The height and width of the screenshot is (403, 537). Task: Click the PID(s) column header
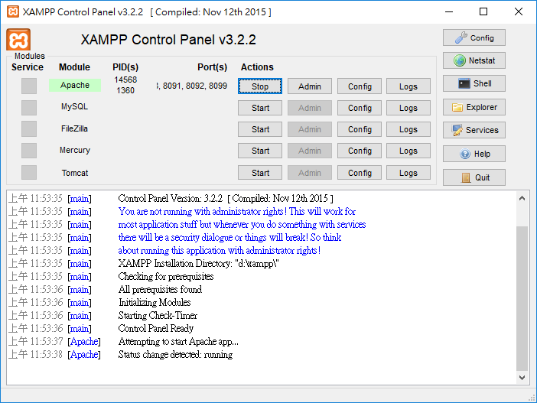(x=125, y=67)
